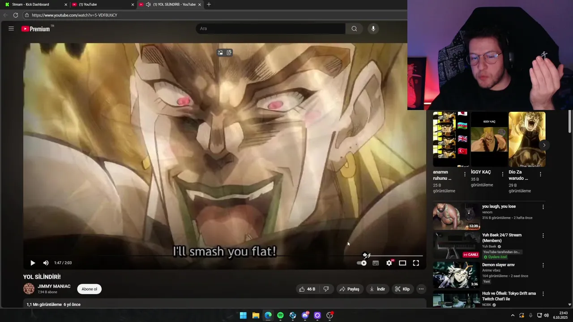Viewport: 573px width, 322px height.
Task: Close the Kick Dashboard tab
Action: coord(66,4)
